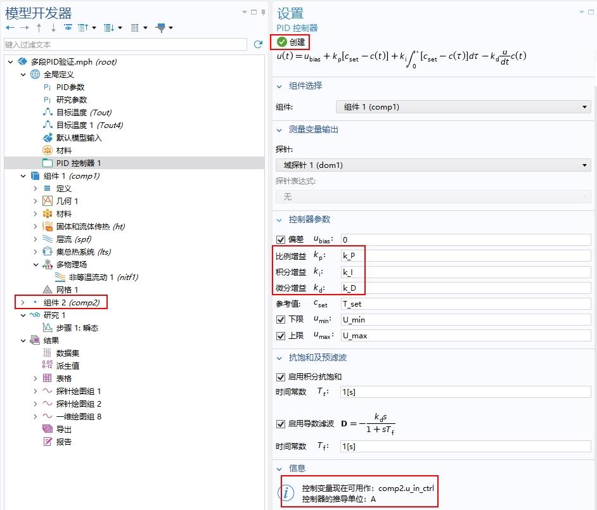Open the 设置 panel options menu arrow

581,12
